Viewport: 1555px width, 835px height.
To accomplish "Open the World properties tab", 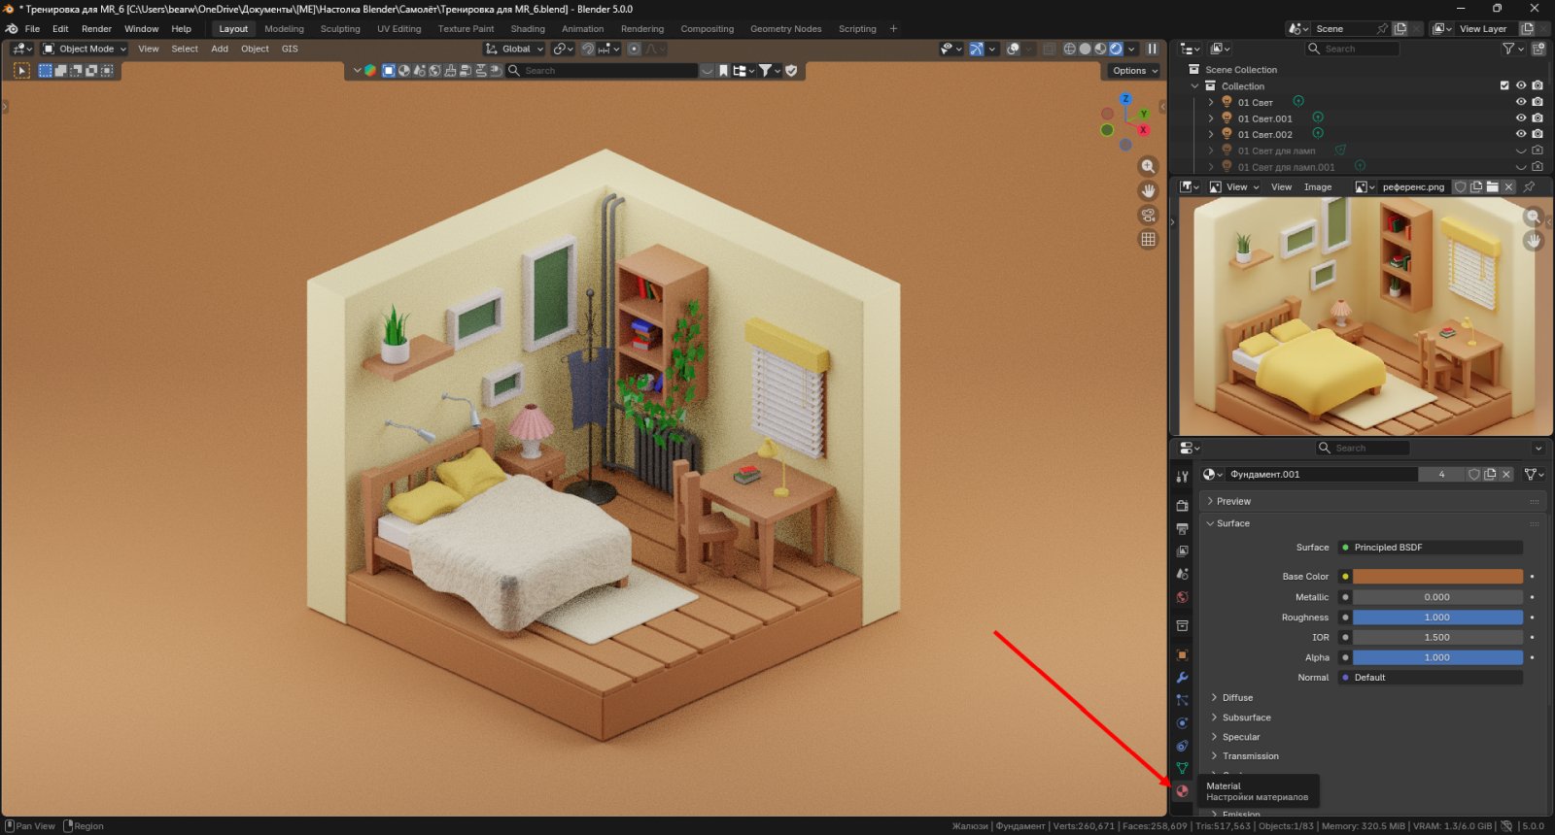I will (x=1182, y=597).
